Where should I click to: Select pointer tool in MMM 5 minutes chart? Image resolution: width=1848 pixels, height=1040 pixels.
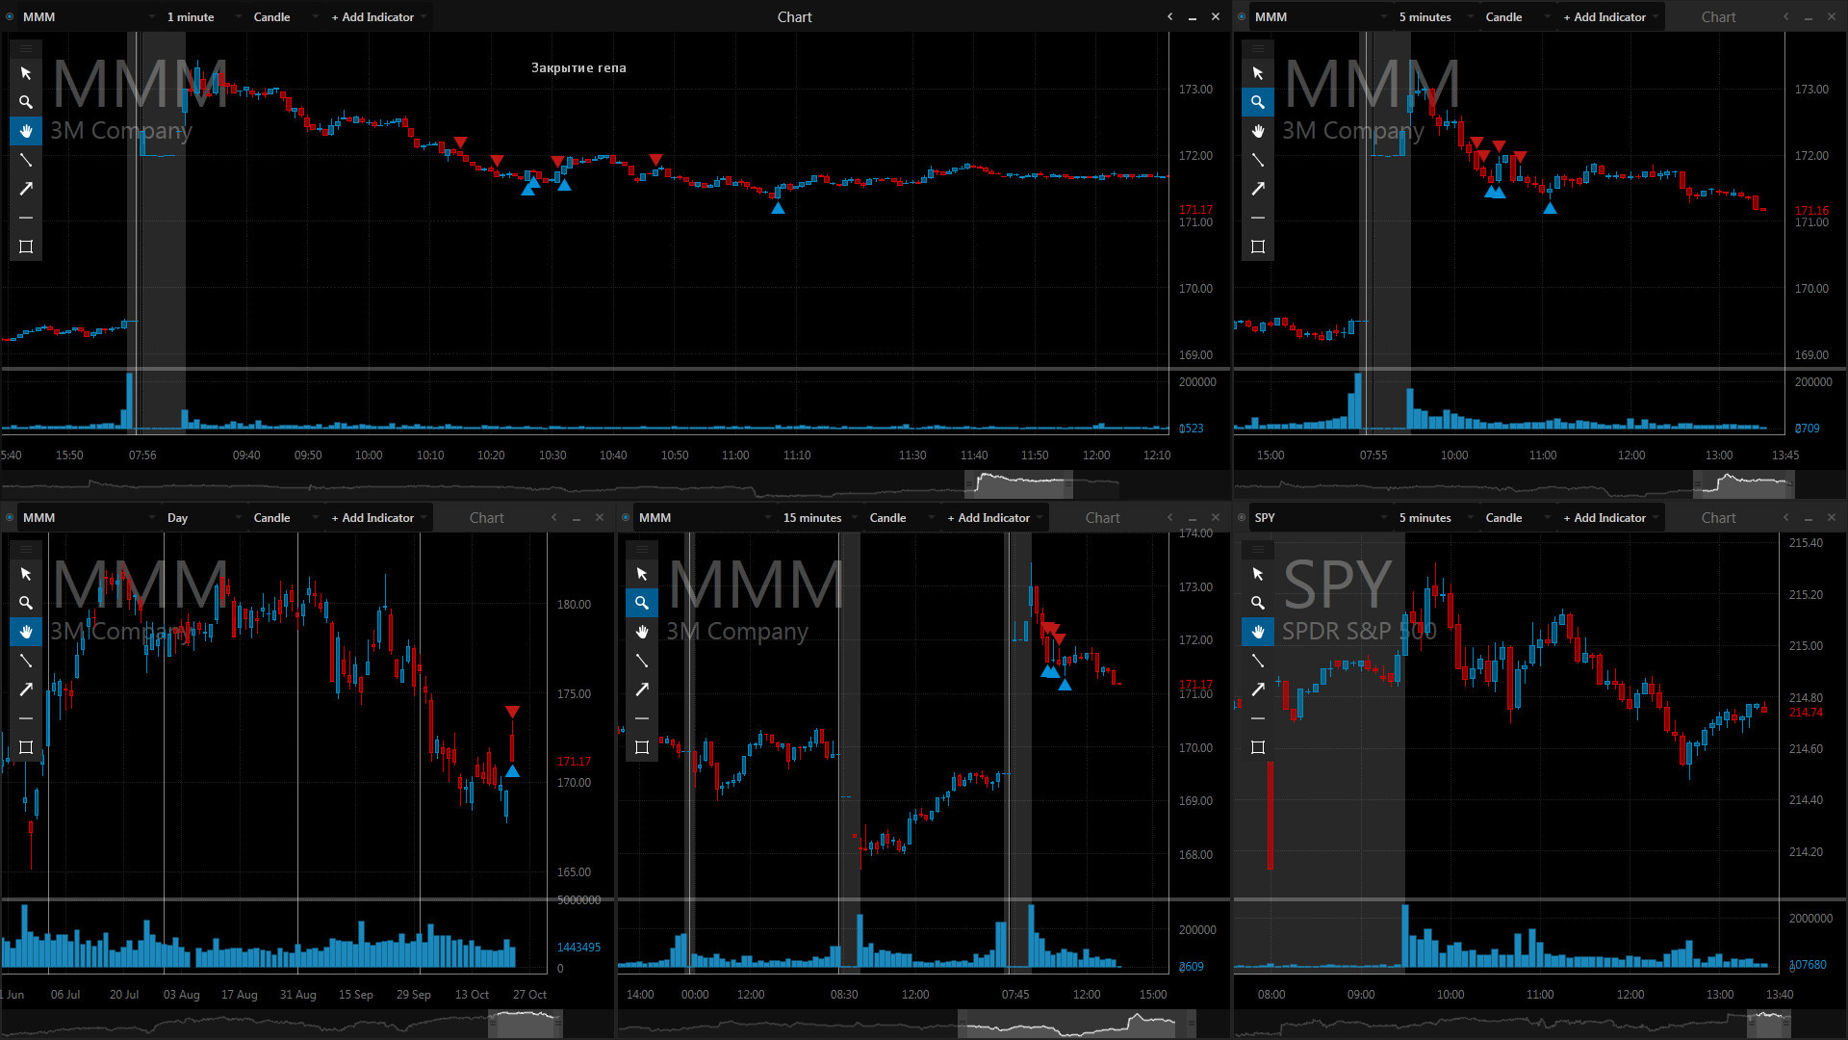point(1258,73)
